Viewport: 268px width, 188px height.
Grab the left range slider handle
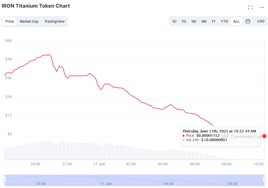click(x=5, y=180)
